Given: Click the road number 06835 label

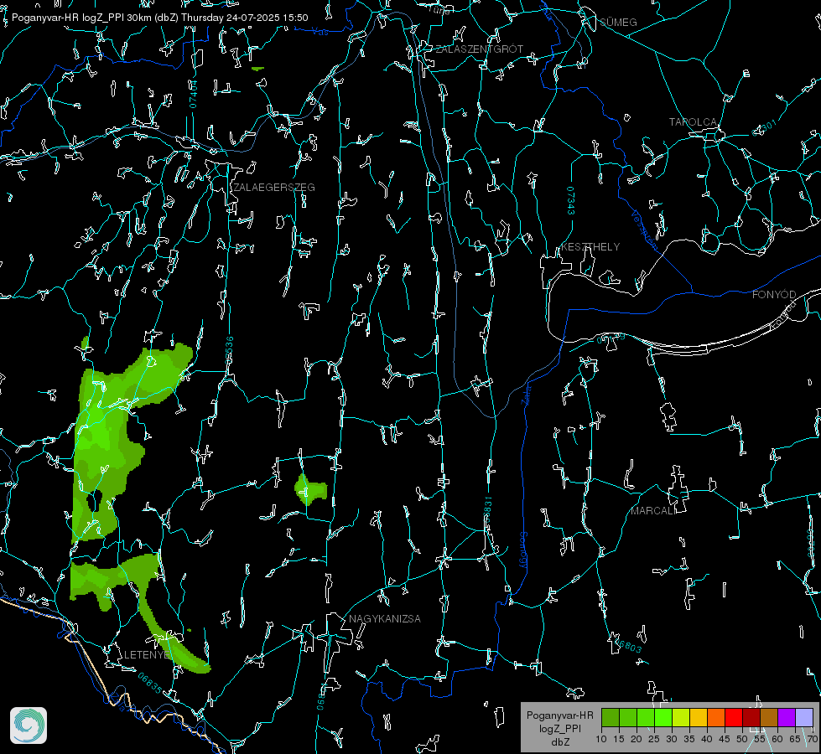Looking at the screenshot, I should (x=150, y=684).
